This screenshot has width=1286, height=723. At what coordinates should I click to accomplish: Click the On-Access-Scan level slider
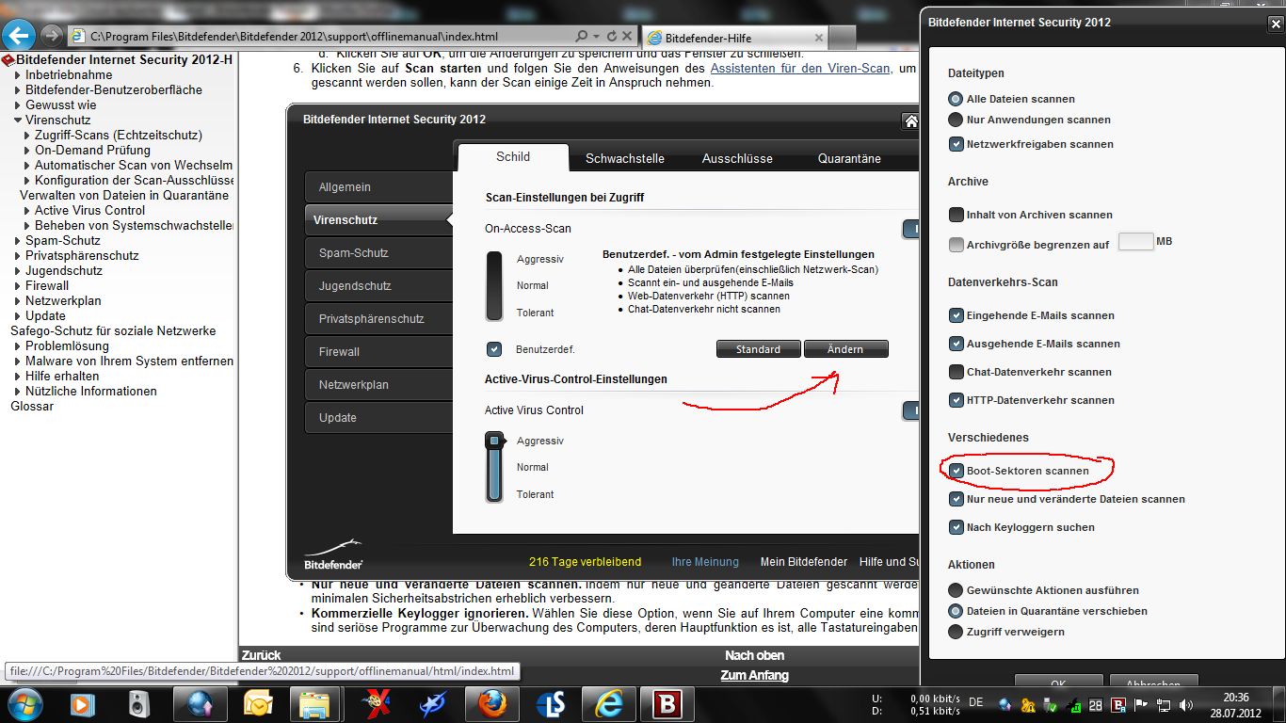494,286
